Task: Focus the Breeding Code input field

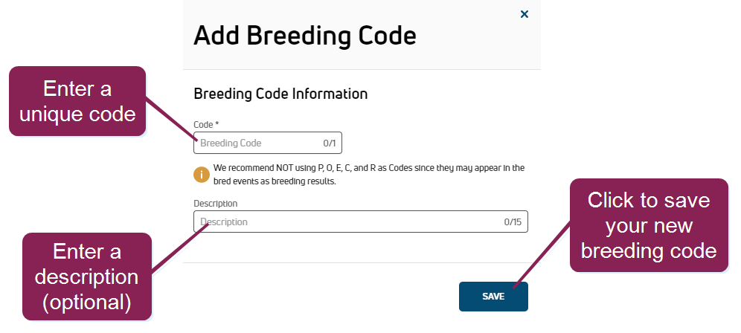Action: [268, 143]
